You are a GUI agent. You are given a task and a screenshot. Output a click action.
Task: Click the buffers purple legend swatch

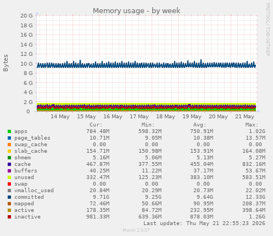tap(9, 171)
